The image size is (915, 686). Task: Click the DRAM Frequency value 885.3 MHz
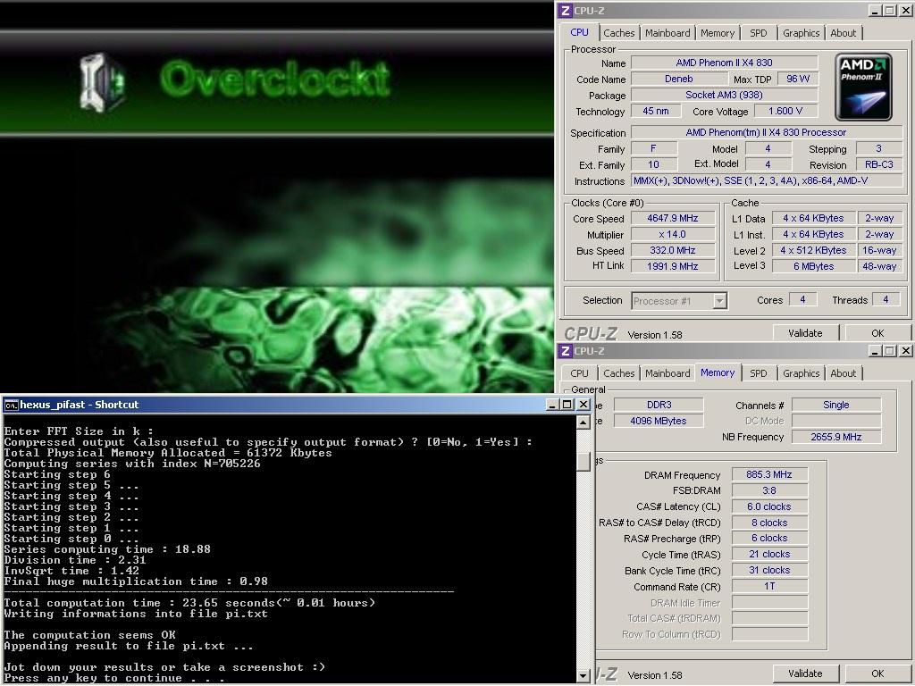click(x=769, y=475)
